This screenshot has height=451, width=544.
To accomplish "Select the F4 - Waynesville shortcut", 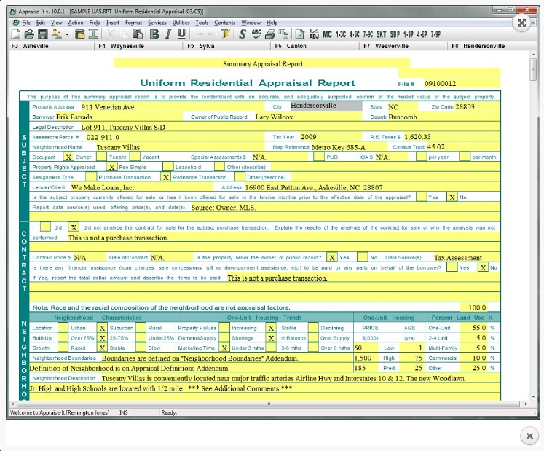I will coord(121,46).
